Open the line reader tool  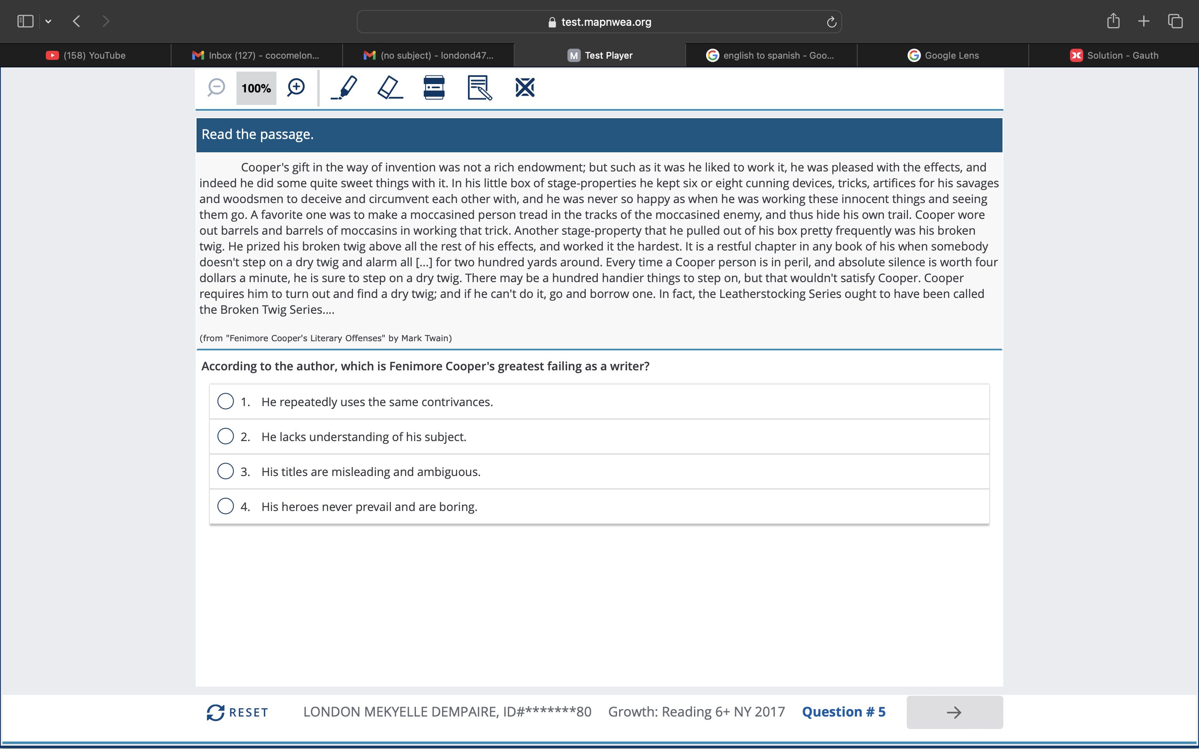[x=434, y=88]
